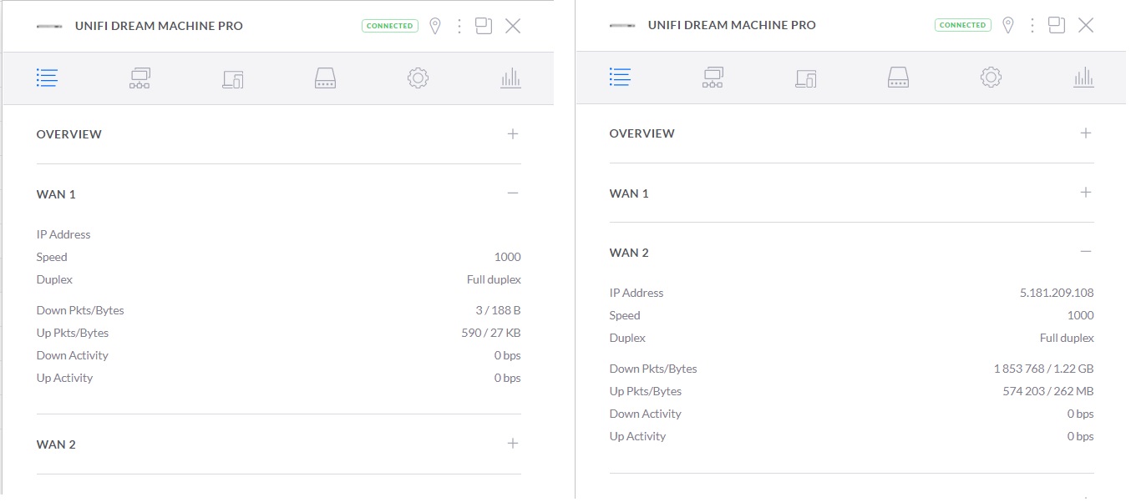Screen dimensions: 1131x502
Task: Click the IP Address label under WAN 1
Action: (63, 234)
